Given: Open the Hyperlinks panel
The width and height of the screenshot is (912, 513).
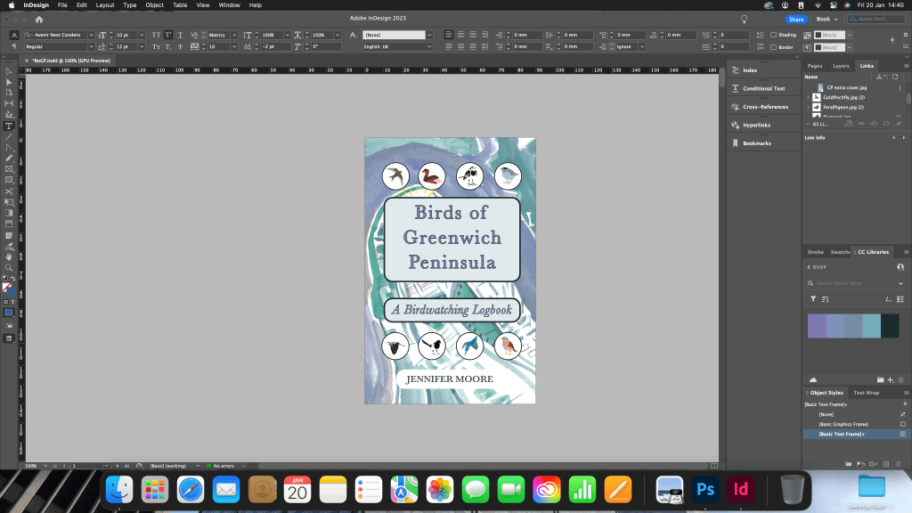Looking at the screenshot, I should [x=757, y=125].
